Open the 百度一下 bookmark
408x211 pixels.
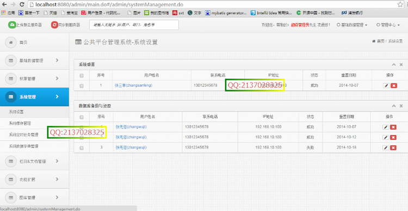[x=29, y=12]
